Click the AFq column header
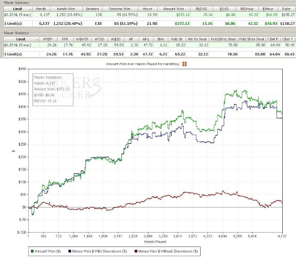This screenshot has width=296, height=258. pyautogui.click(x=146, y=39)
